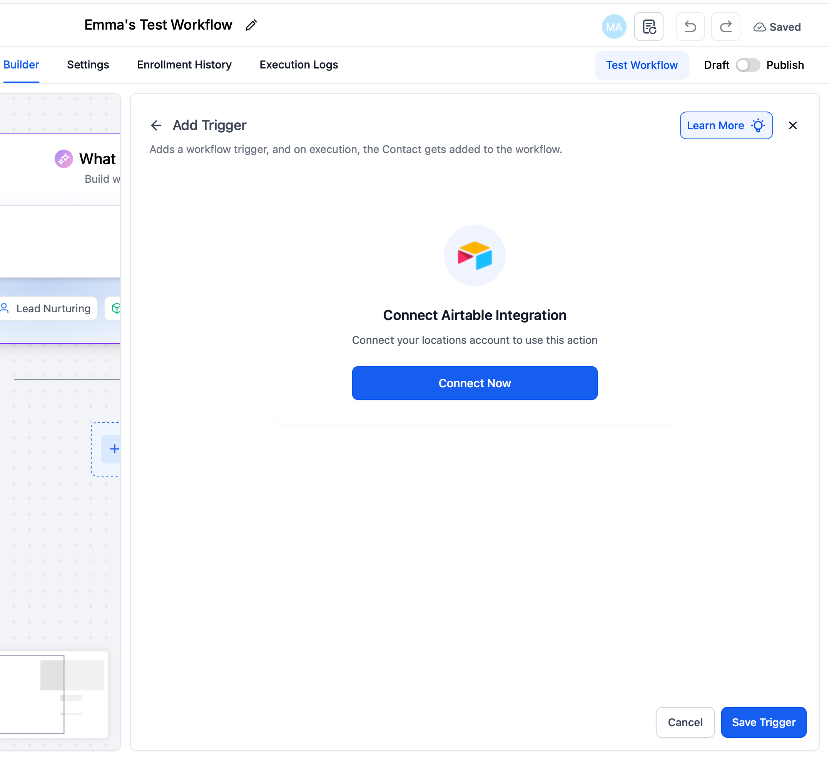Open the Enrollment History tab
This screenshot has width=829, height=760.
click(x=184, y=65)
